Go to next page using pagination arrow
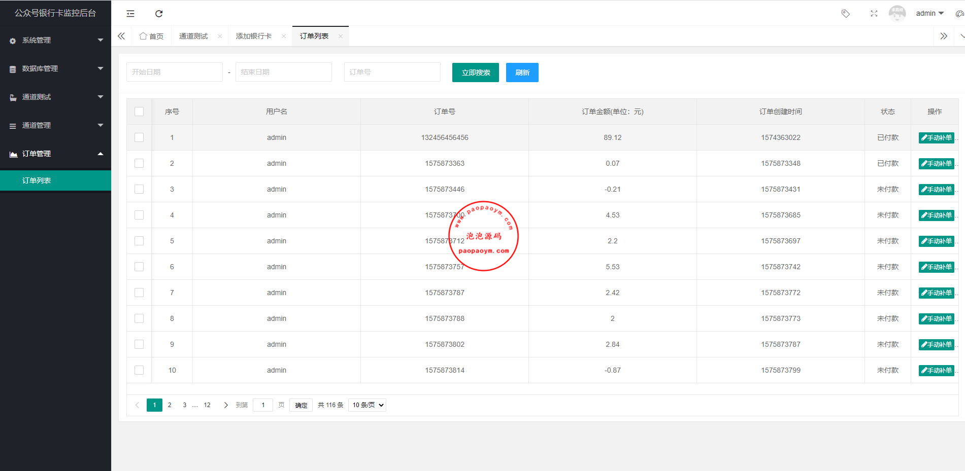Viewport: 965px width, 471px height. [x=226, y=405]
